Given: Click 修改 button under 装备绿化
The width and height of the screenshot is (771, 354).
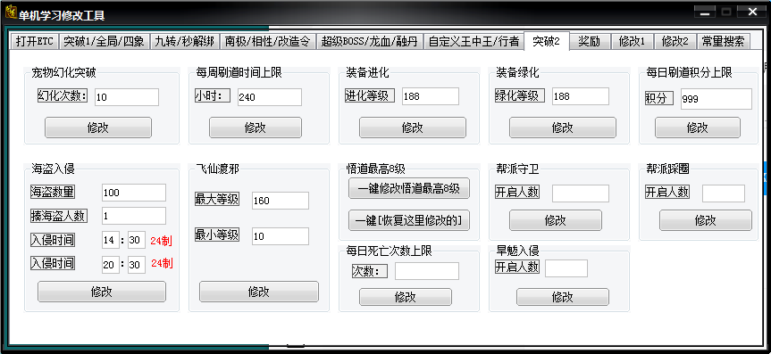Looking at the screenshot, I should pyautogui.click(x=563, y=128).
